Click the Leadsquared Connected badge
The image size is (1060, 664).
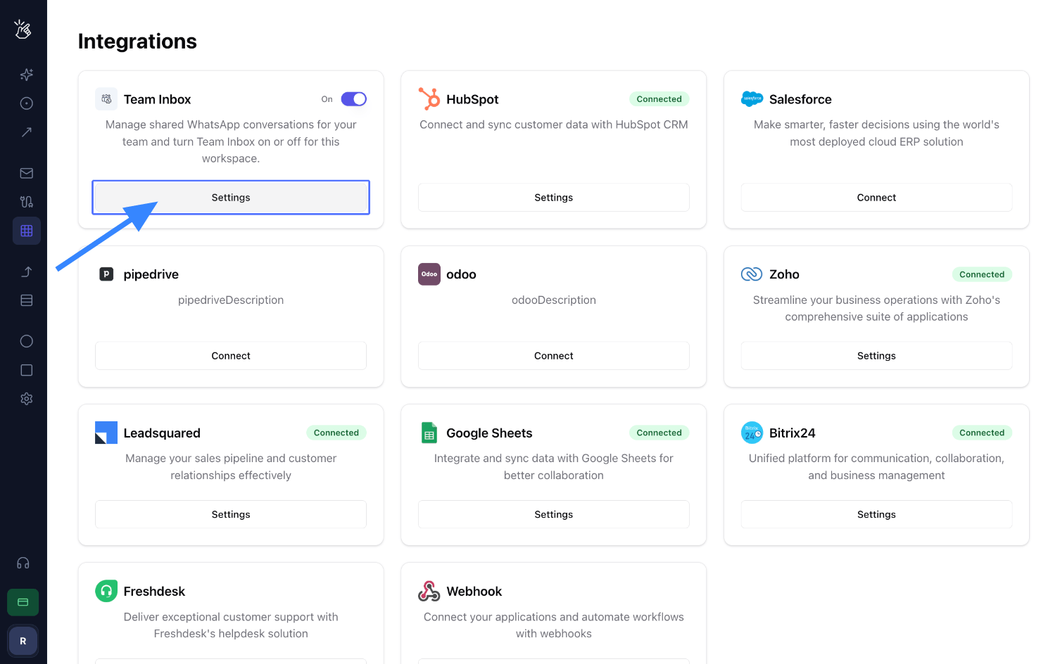pyautogui.click(x=336, y=433)
